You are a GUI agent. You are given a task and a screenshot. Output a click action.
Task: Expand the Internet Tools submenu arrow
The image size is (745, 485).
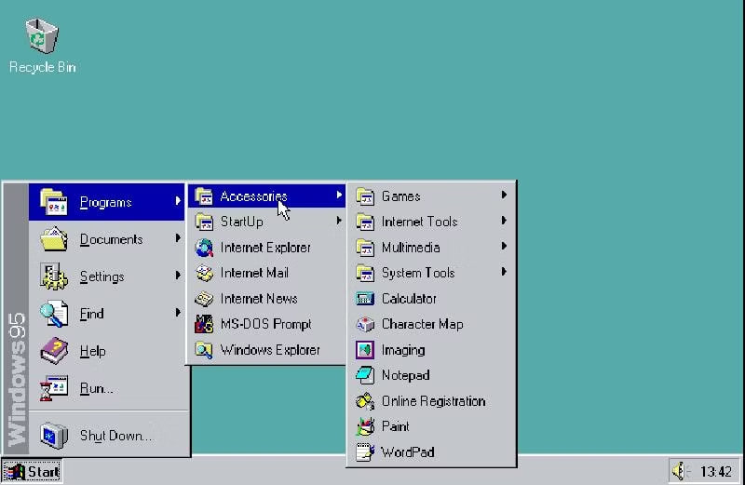tap(504, 221)
